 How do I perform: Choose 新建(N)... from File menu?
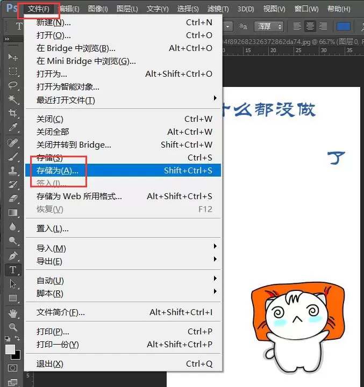123,23
